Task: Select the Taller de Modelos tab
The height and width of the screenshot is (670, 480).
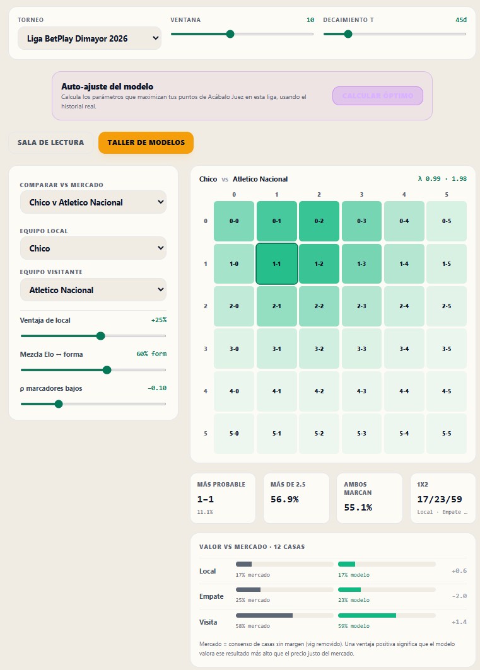Action: coord(146,142)
